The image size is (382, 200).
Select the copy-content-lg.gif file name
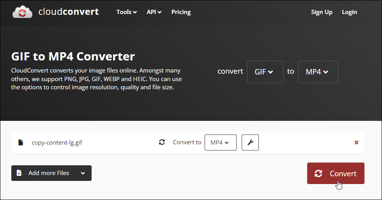coord(57,143)
